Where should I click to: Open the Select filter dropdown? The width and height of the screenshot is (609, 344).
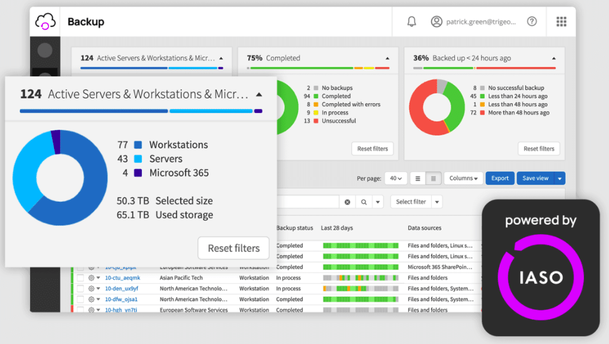point(416,202)
